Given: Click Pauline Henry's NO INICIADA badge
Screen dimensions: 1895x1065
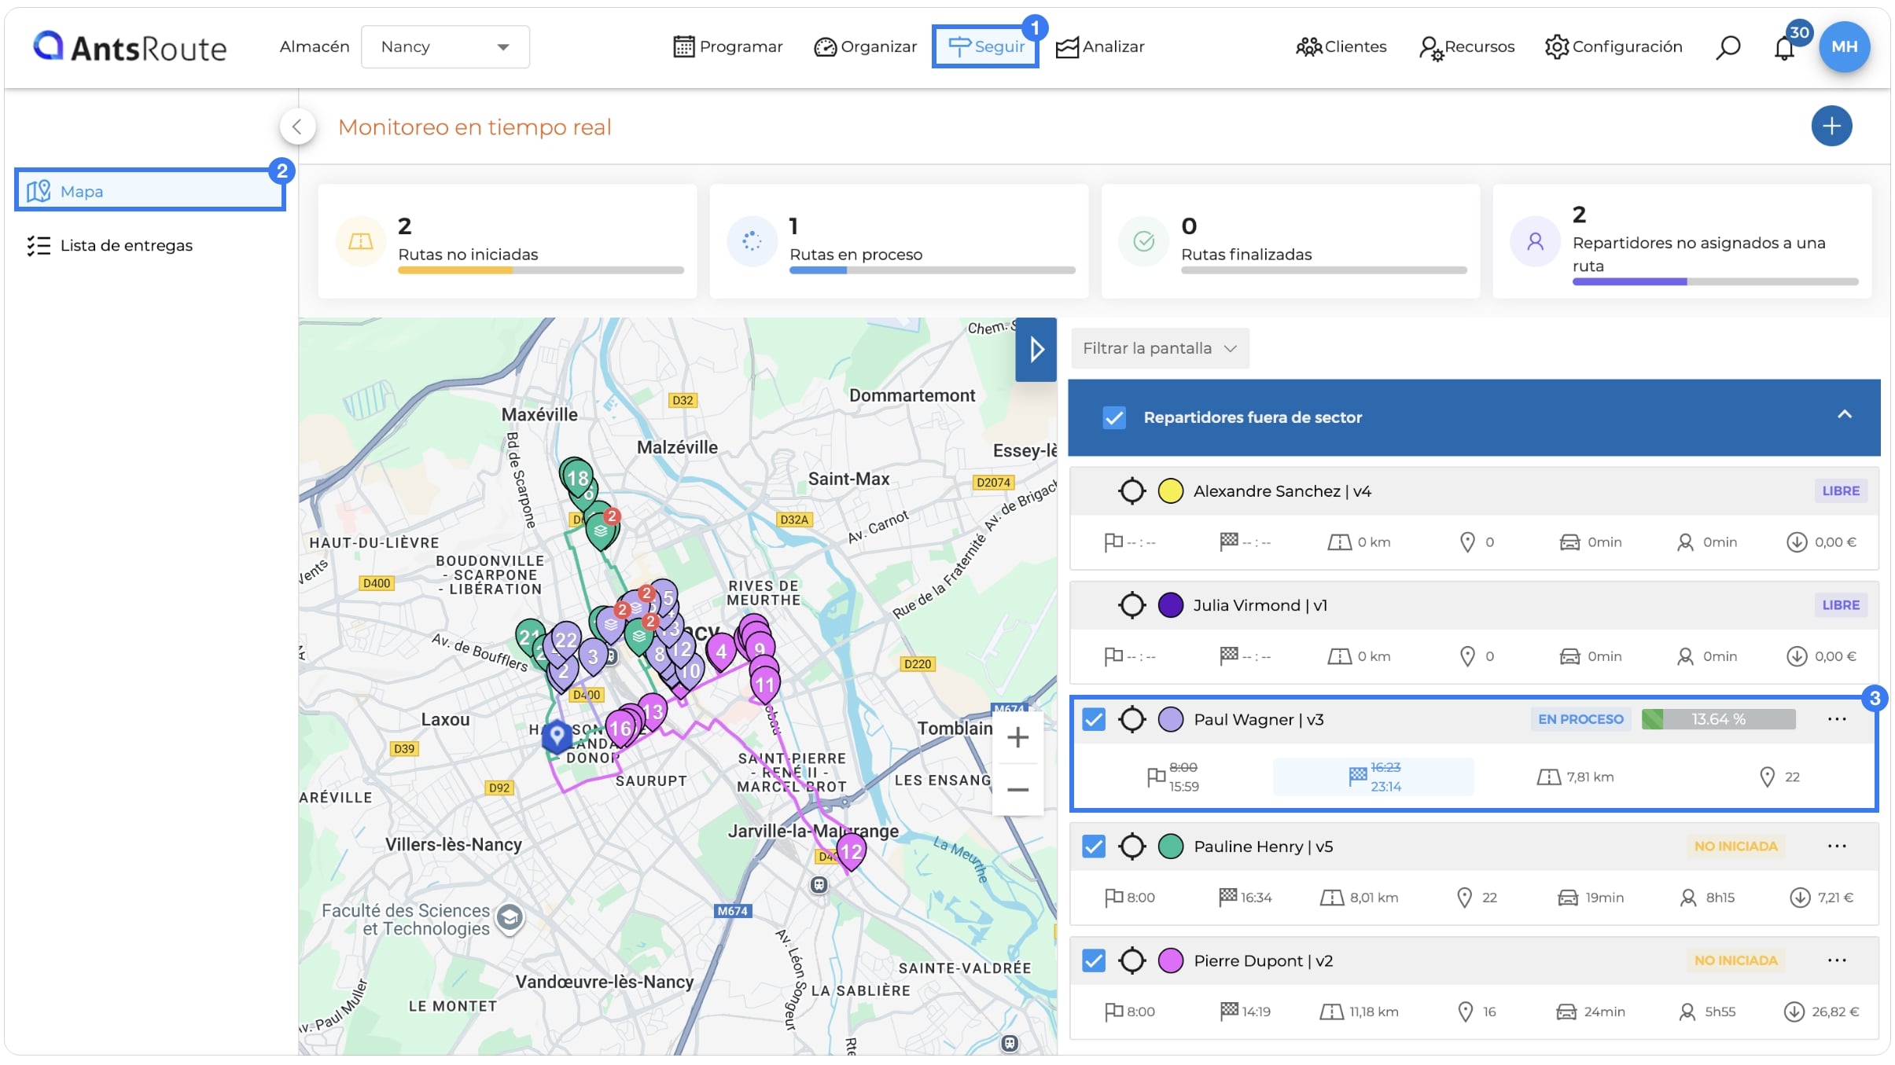Looking at the screenshot, I should click(1735, 846).
